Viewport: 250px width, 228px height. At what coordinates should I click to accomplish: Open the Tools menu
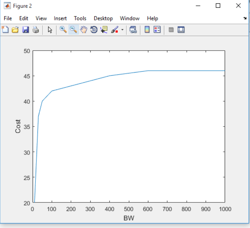tap(80, 18)
